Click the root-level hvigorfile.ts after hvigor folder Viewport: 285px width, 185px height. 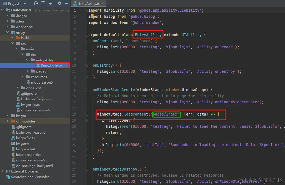coord(25,138)
